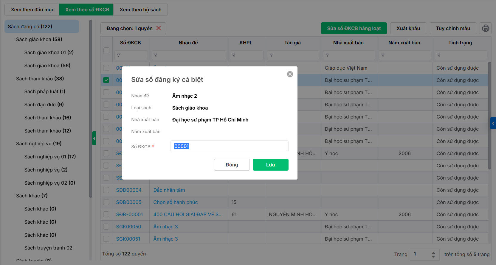Click filter icon under Số ĐKCB column

pos(119,55)
